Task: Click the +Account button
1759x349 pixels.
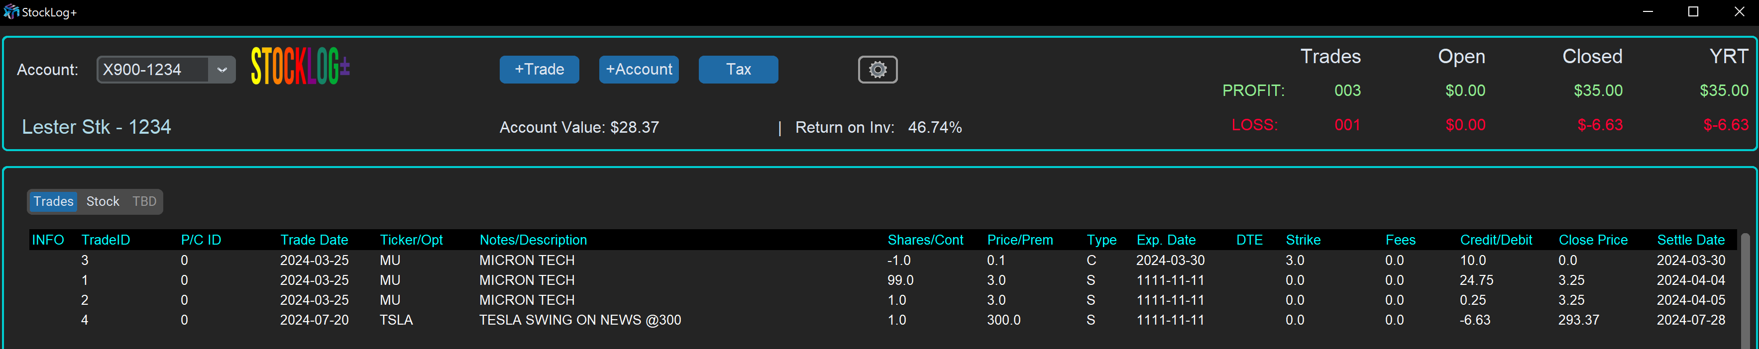Action: point(639,70)
